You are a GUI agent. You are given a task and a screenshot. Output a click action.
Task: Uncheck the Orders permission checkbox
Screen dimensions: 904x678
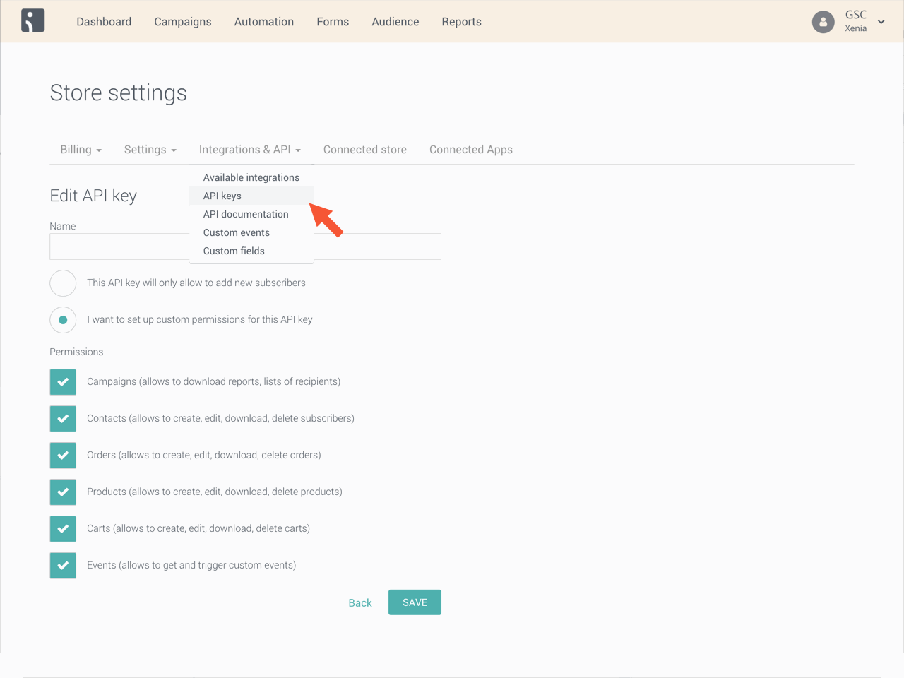tap(63, 456)
